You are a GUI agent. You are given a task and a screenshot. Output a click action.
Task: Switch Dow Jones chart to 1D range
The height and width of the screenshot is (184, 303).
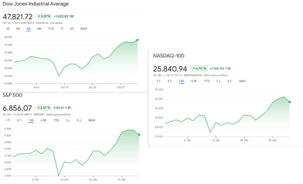pyautogui.click(x=8, y=29)
